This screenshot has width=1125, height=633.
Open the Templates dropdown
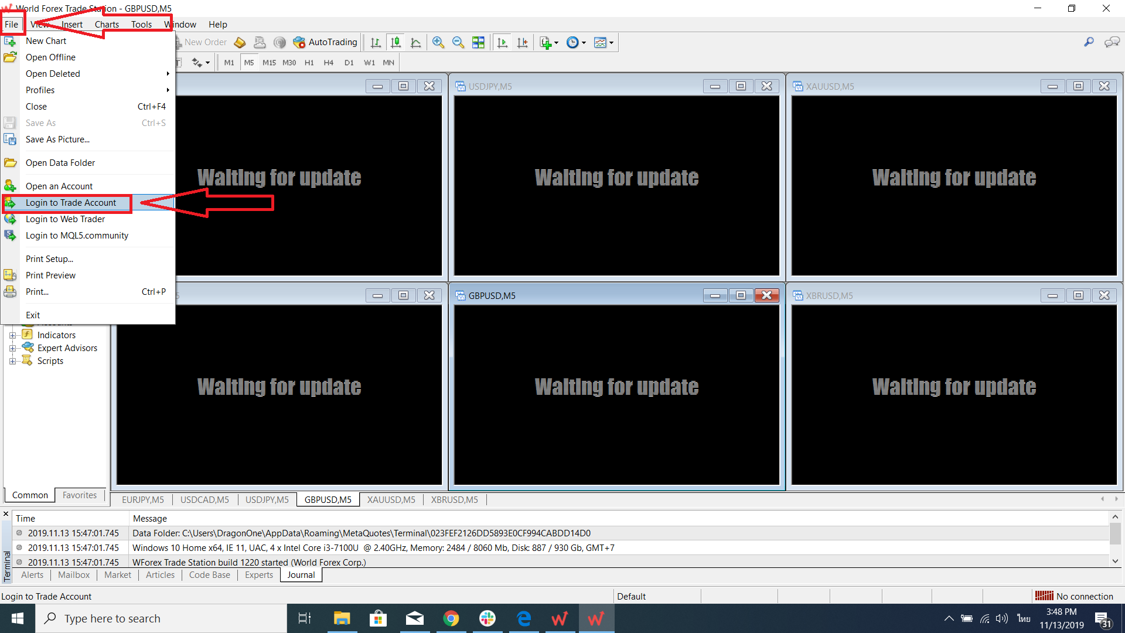click(x=604, y=42)
